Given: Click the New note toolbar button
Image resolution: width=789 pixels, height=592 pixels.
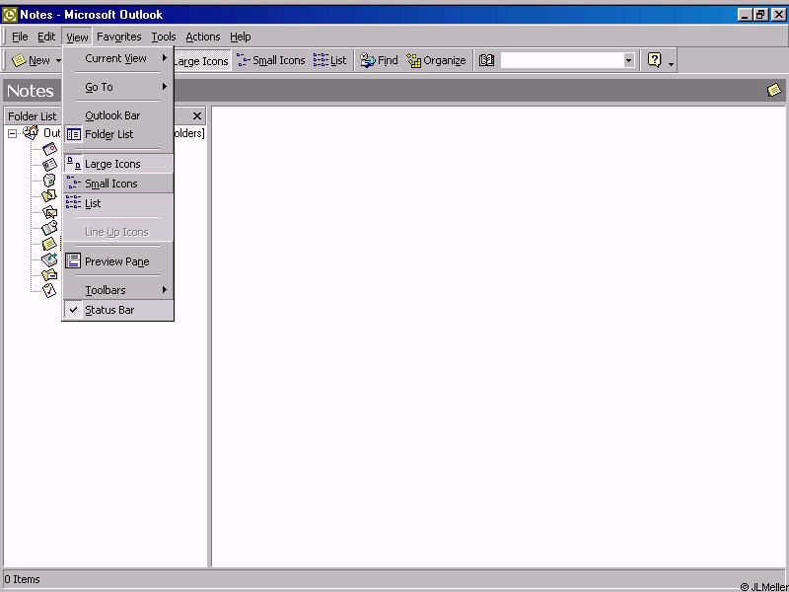Looking at the screenshot, I should coord(31,60).
